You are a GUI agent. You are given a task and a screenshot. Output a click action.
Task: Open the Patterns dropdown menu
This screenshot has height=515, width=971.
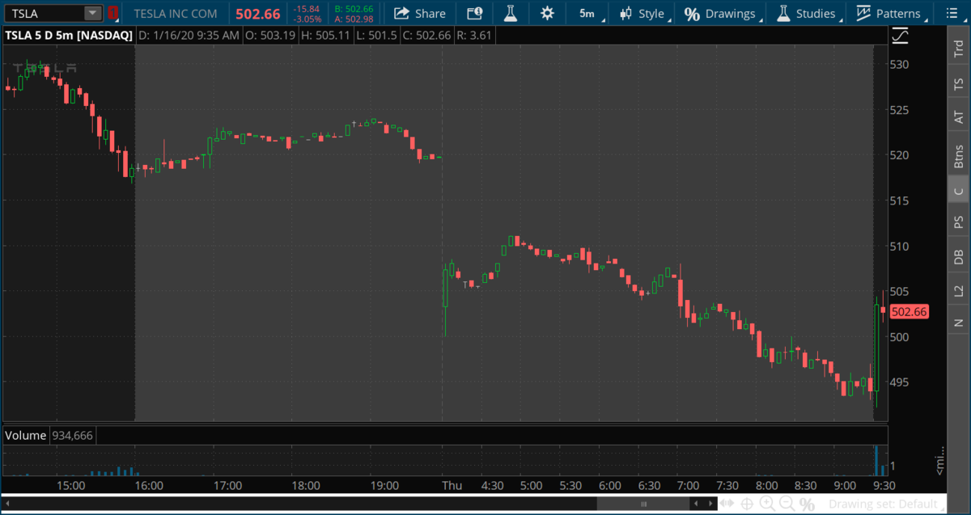[888, 13]
